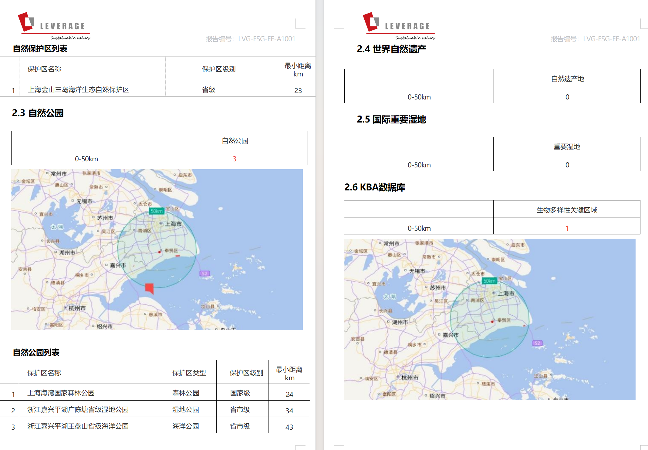Click the 2.6 KBA数据库 heading
This screenshot has height=450, width=648.
pos(375,187)
